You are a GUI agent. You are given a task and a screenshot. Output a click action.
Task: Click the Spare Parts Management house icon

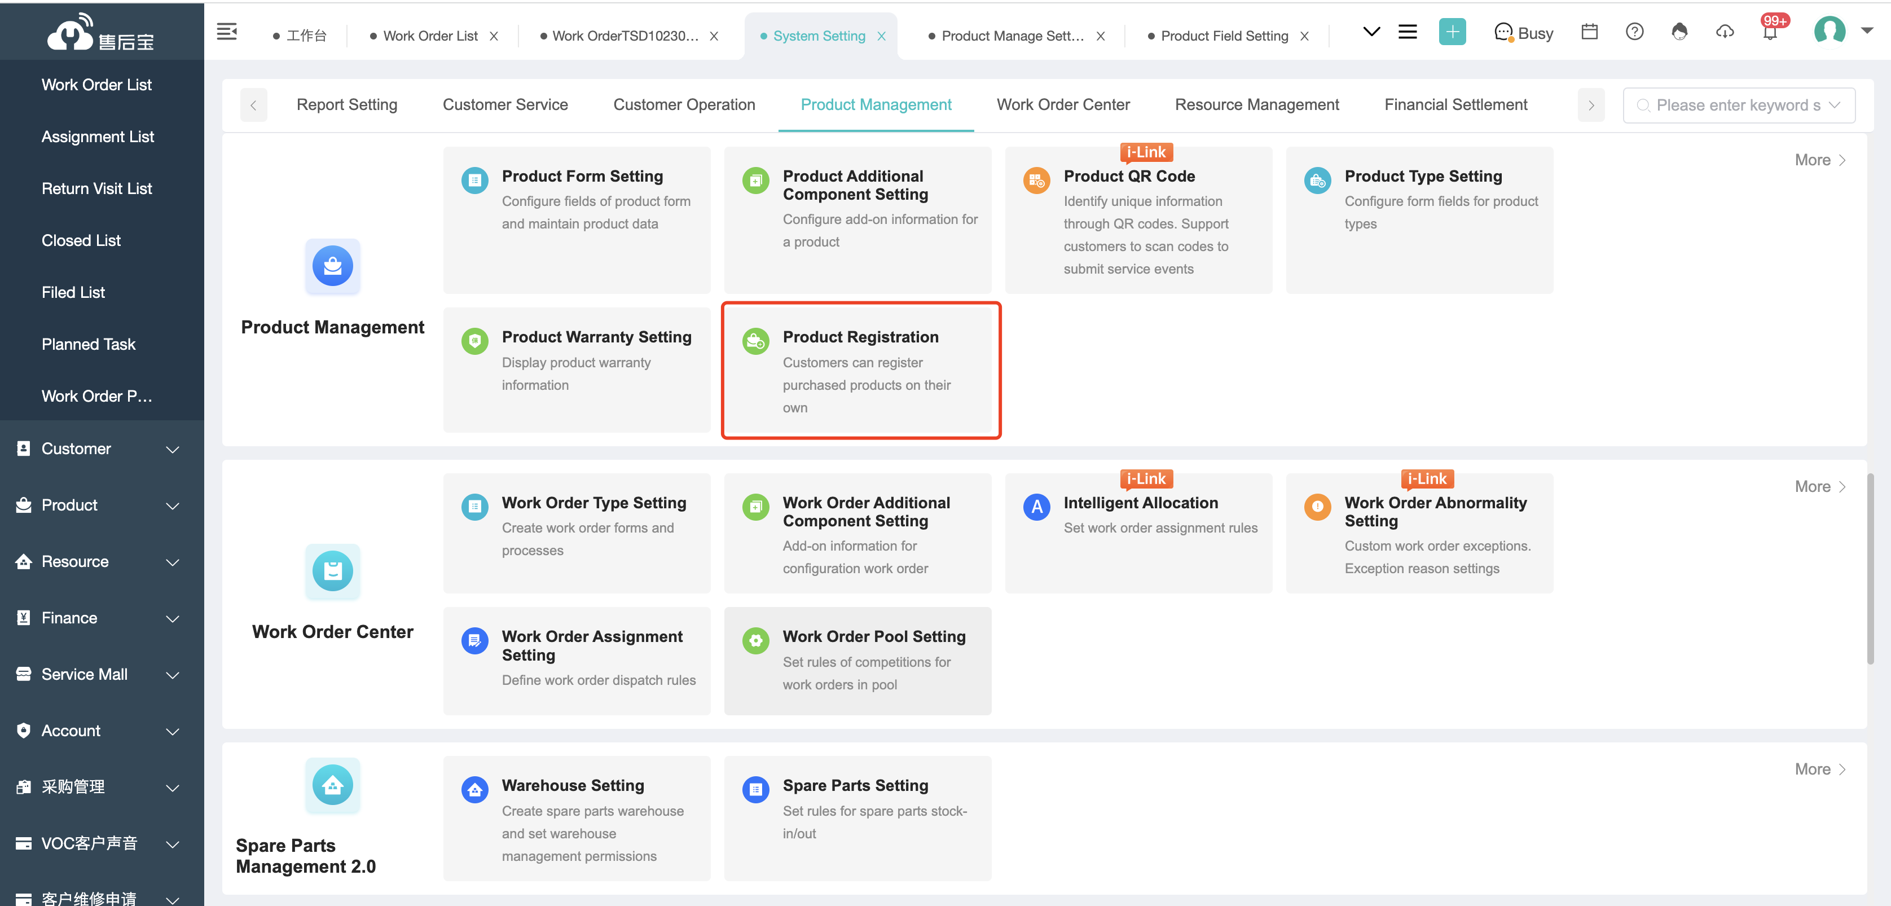pyautogui.click(x=332, y=785)
